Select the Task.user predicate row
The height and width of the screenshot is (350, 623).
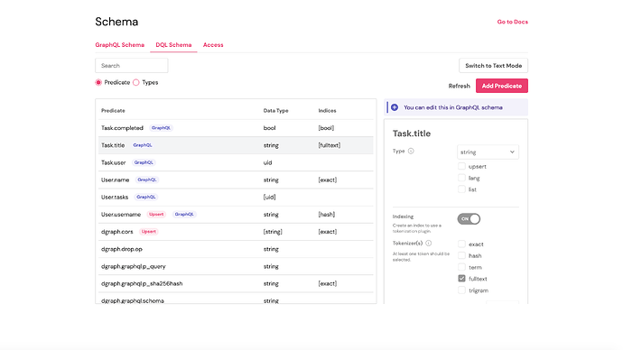point(236,162)
